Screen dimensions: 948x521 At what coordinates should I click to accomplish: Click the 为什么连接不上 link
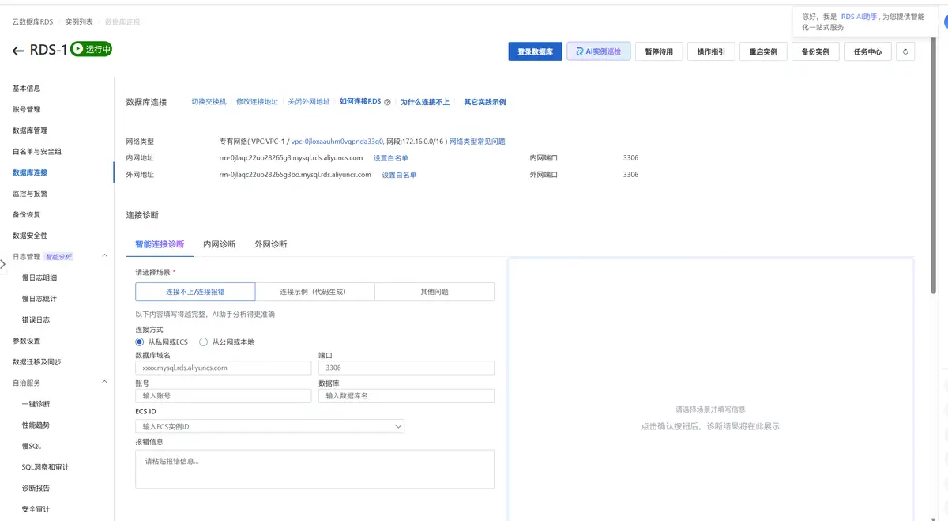tap(424, 102)
